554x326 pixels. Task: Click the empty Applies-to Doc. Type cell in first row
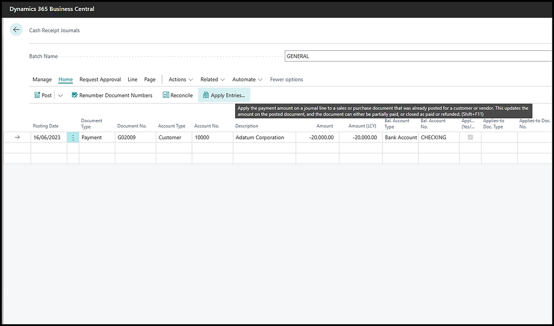point(499,138)
